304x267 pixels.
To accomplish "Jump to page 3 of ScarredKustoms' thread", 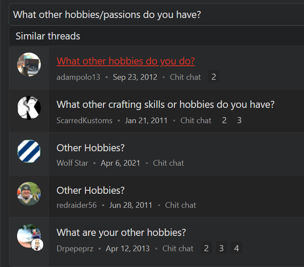I will 240,120.
